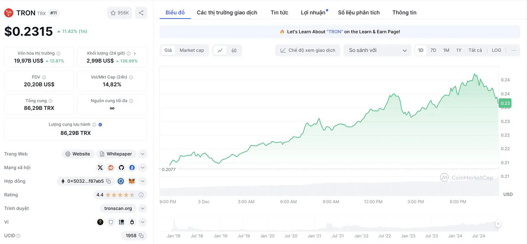The height and width of the screenshot is (244, 527).
Task: Add TRON to watchlist via the star button
Action: tap(119, 13)
